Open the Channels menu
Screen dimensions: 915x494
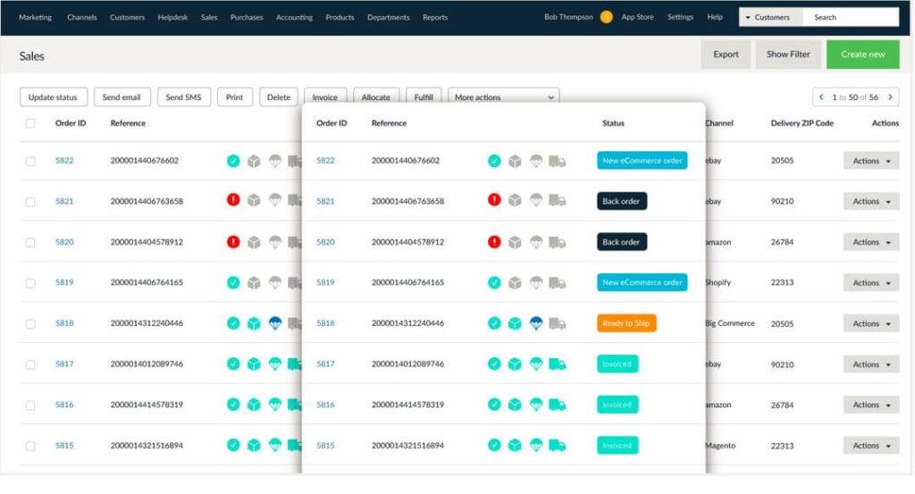(81, 17)
